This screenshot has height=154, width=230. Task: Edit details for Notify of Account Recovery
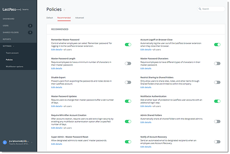[x=146, y=147]
